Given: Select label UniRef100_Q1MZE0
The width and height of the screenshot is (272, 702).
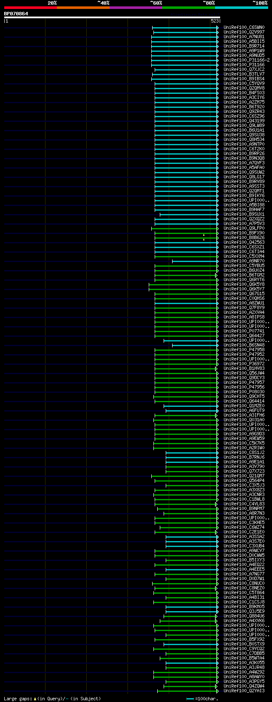Looking at the screenshot, I should pyautogui.click(x=244, y=406).
